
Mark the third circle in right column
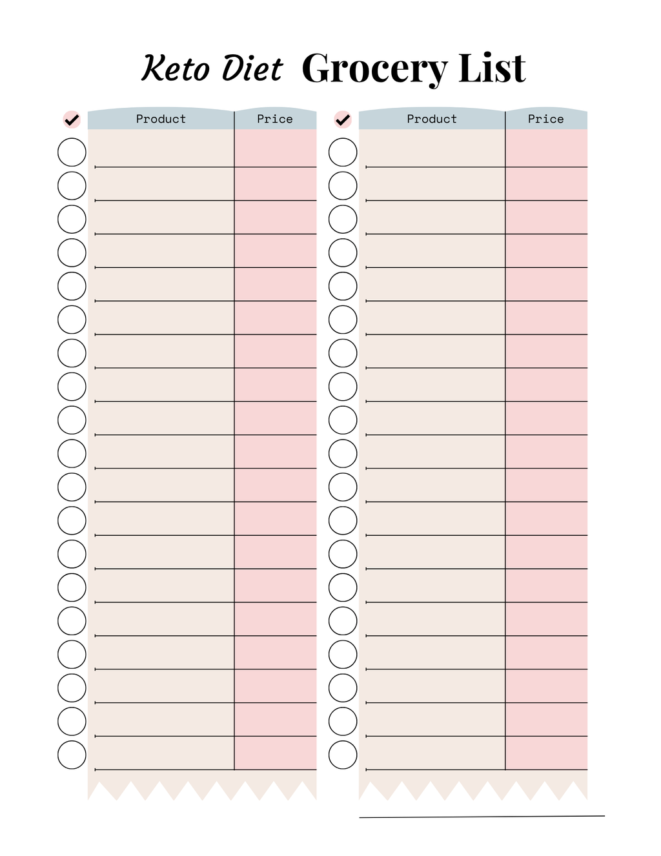tap(343, 219)
